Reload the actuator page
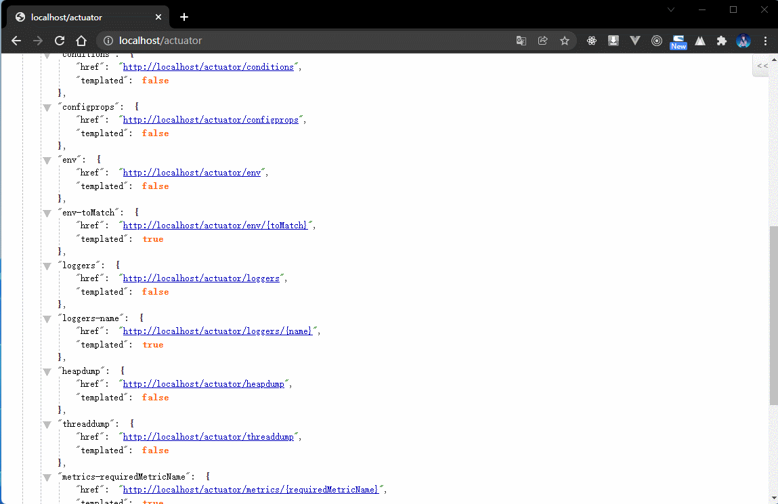This screenshot has width=778, height=504. click(x=60, y=41)
